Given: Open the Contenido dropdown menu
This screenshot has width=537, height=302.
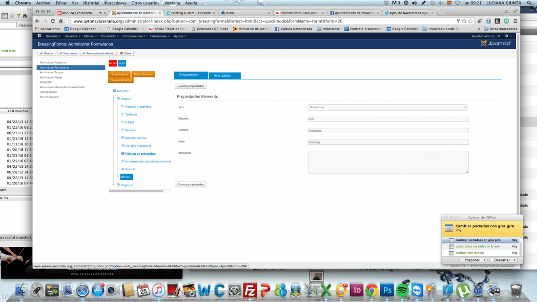Looking at the screenshot, I should (x=109, y=36).
